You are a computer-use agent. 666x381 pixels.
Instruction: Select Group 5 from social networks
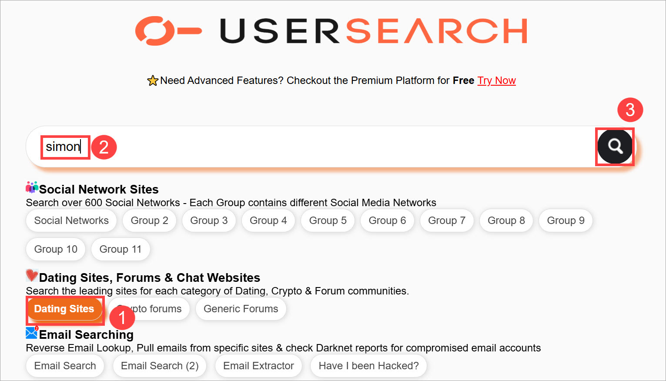coord(328,221)
